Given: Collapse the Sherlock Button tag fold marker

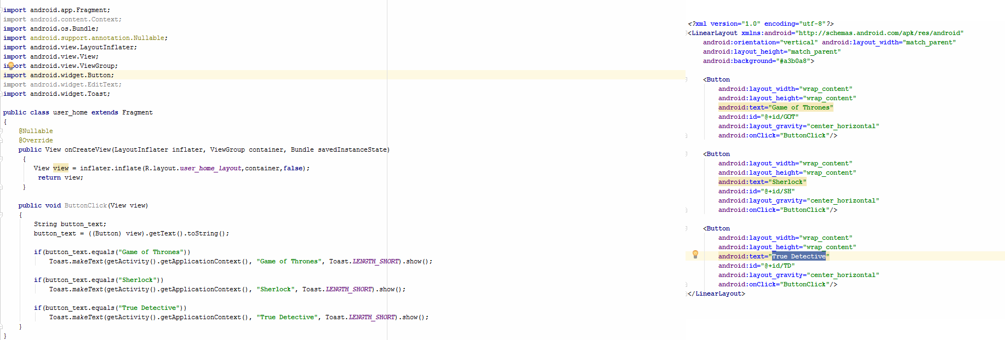Looking at the screenshot, I should (687, 154).
